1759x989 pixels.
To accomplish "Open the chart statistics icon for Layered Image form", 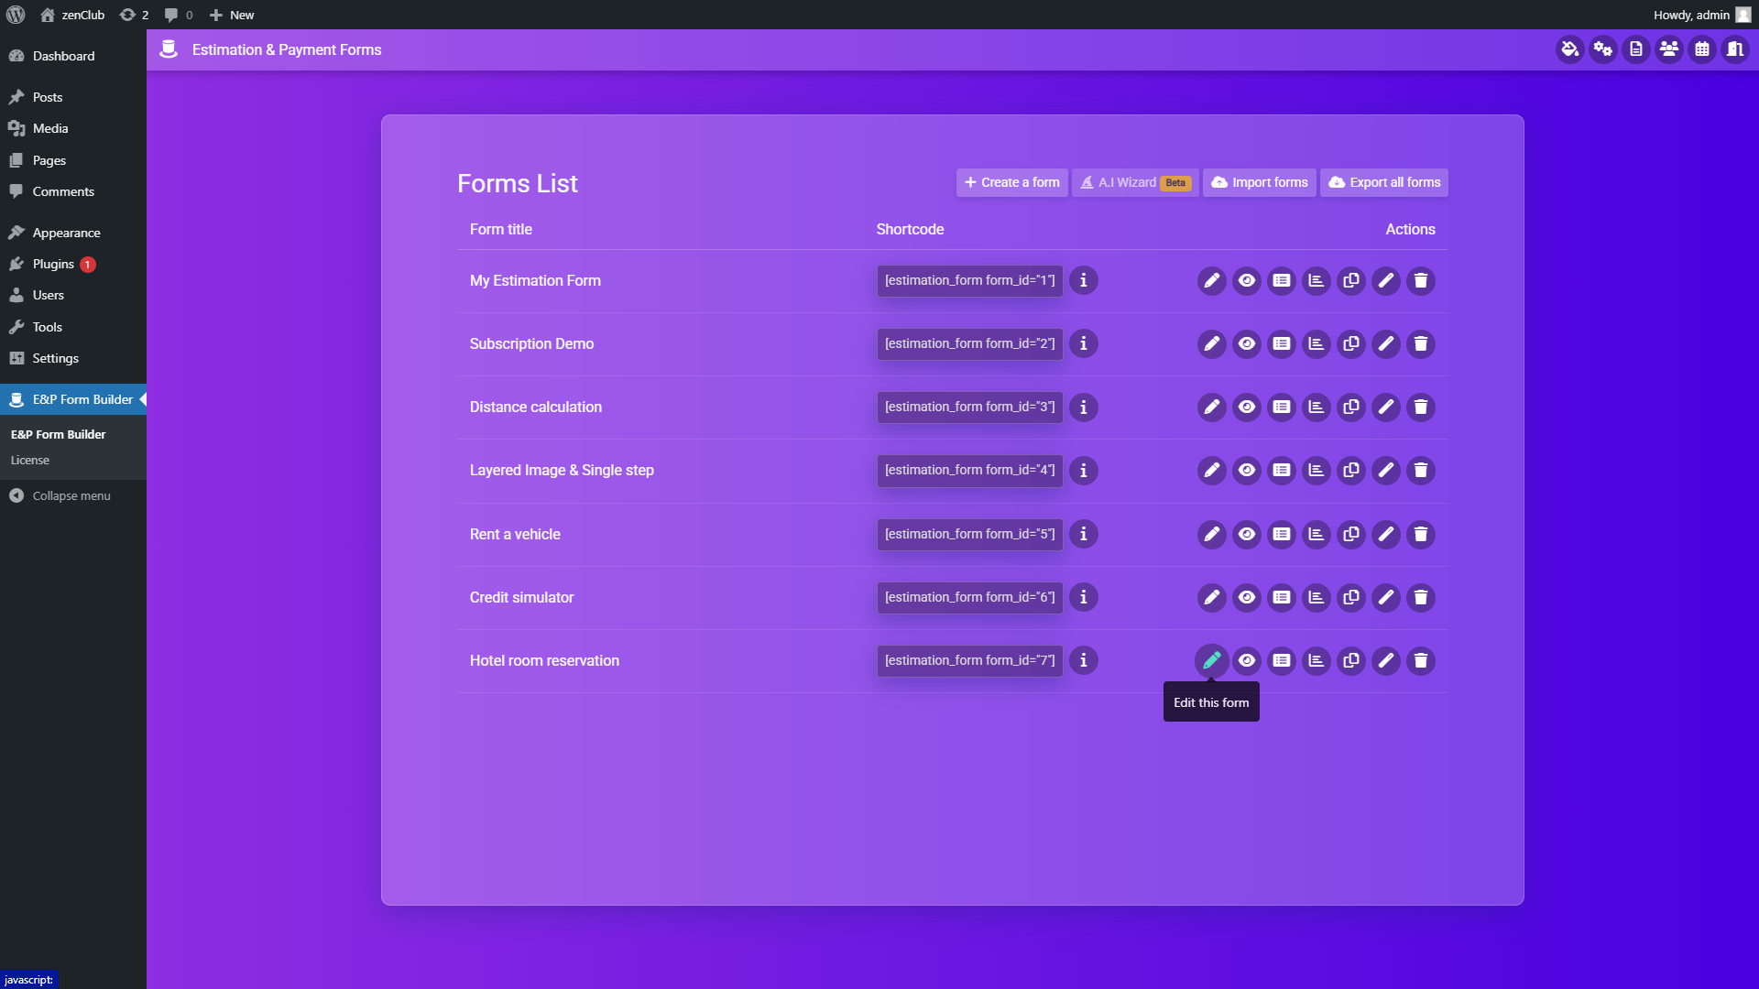I will point(1317,471).
